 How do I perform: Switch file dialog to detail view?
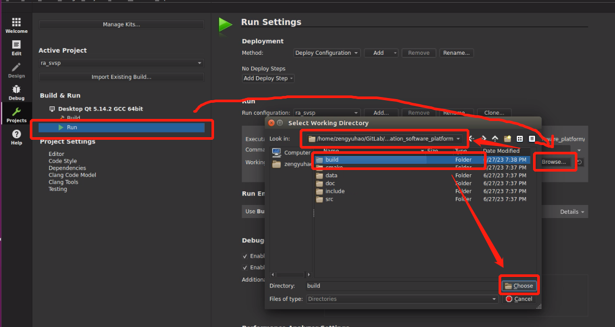pos(531,139)
